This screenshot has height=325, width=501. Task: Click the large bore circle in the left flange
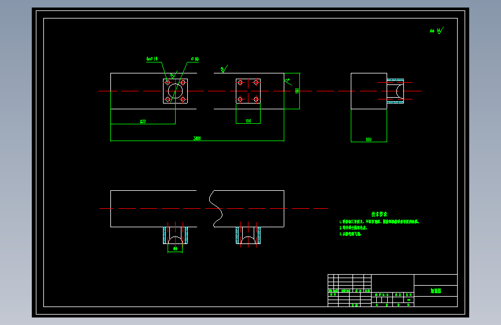(175, 91)
